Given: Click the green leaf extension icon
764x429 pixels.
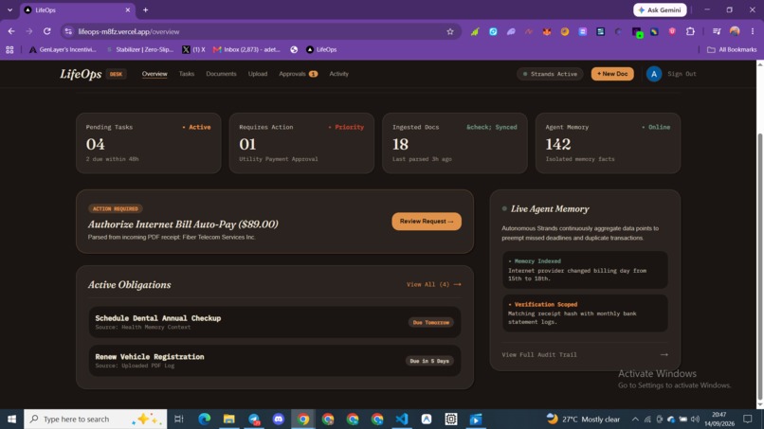Looking at the screenshot, I should point(475,31).
